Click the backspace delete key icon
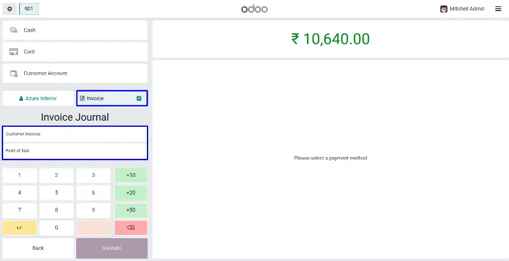Viewport: 509px width, 261px height. pyautogui.click(x=130, y=228)
